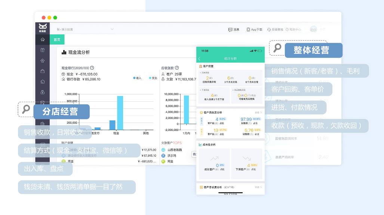384x215 pixels.
Task: Tap 查看 next to 客户忠诚度分析
Action: 258,187
